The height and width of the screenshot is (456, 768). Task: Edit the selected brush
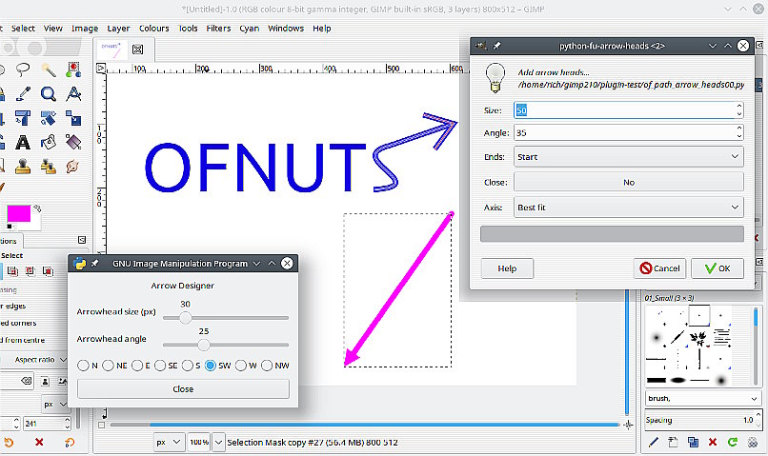tap(654, 443)
